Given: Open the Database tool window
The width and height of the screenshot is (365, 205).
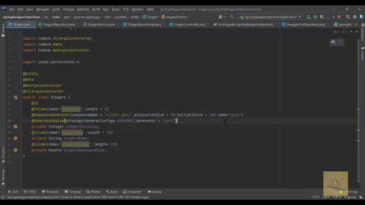Looking at the screenshot, I should [x=363, y=32].
